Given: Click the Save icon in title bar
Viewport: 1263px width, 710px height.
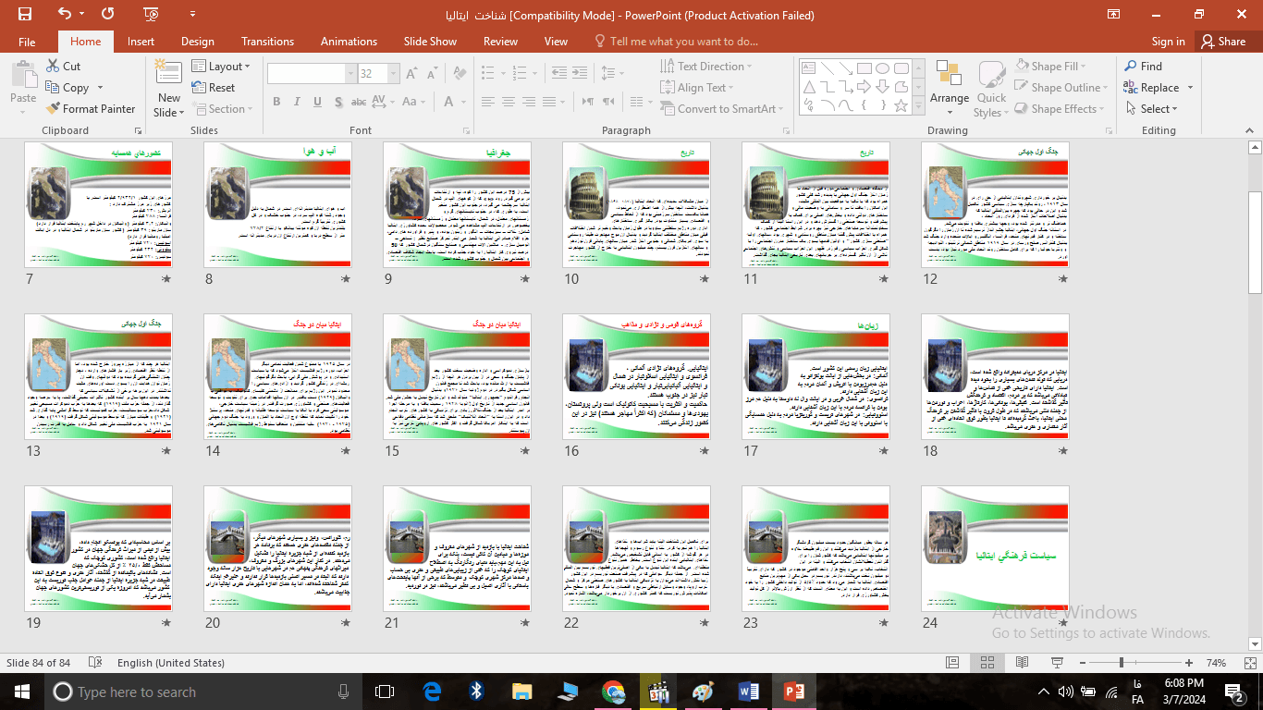Looking at the screenshot, I should [25, 14].
